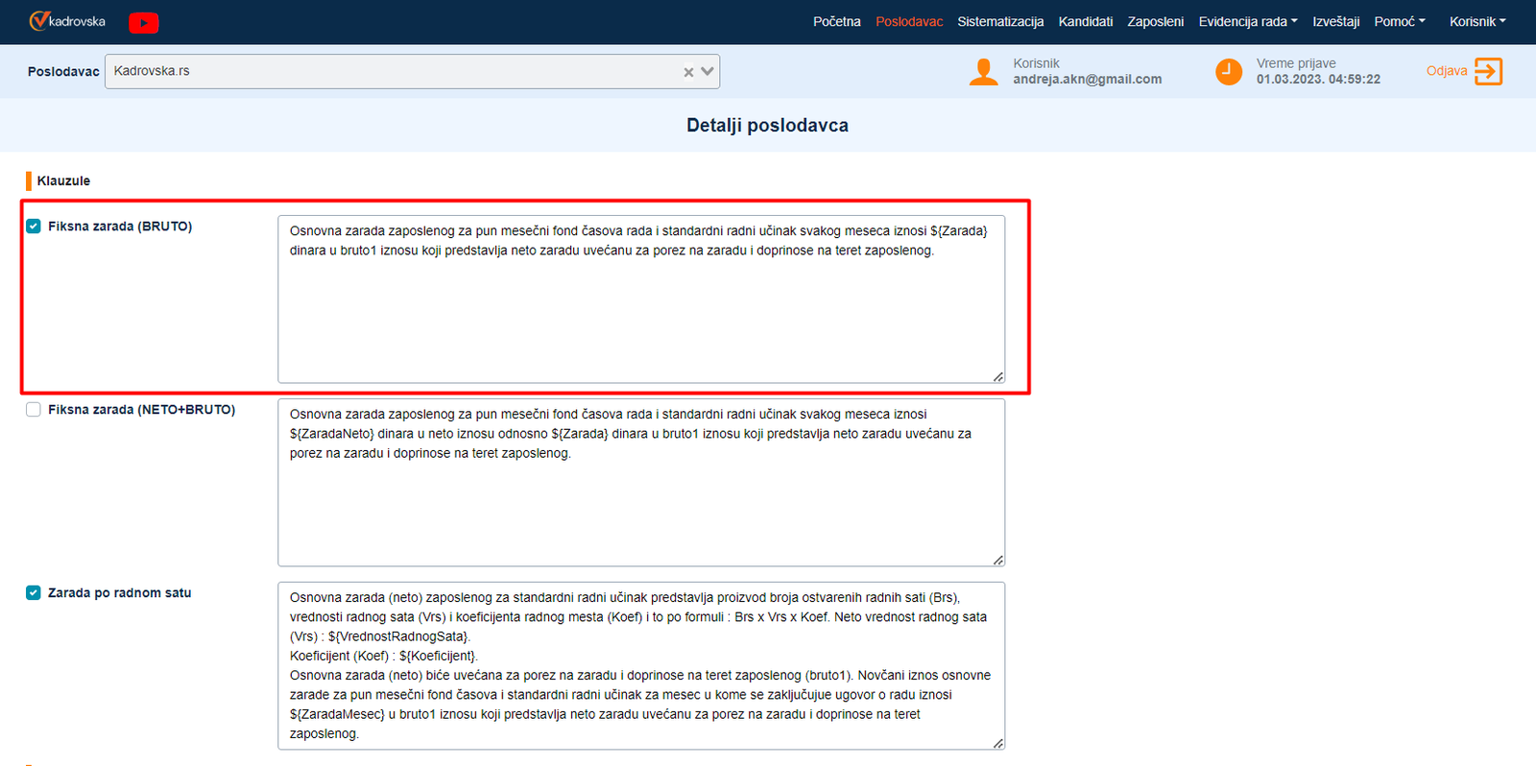Expand the Poslodavac dropdown arrow
Image resolution: width=1536 pixels, height=766 pixels.
point(708,72)
